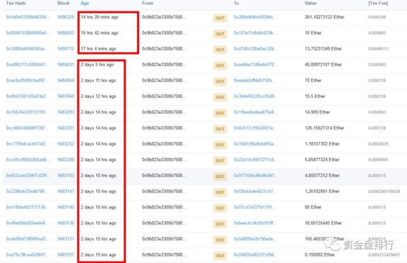Open transaction hash starting 0xcb0cd9
The image size is (407, 263).
point(27,160)
